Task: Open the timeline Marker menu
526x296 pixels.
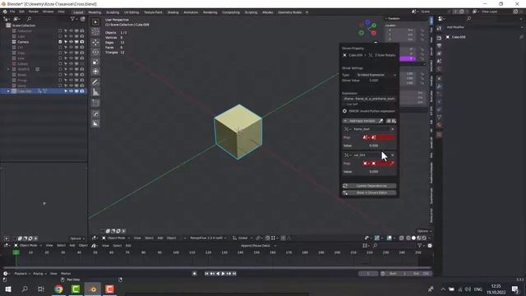Action: point(66,274)
